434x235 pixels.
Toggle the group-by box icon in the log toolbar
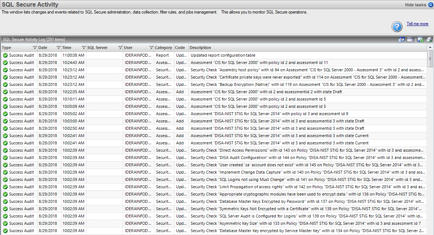tap(410, 39)
